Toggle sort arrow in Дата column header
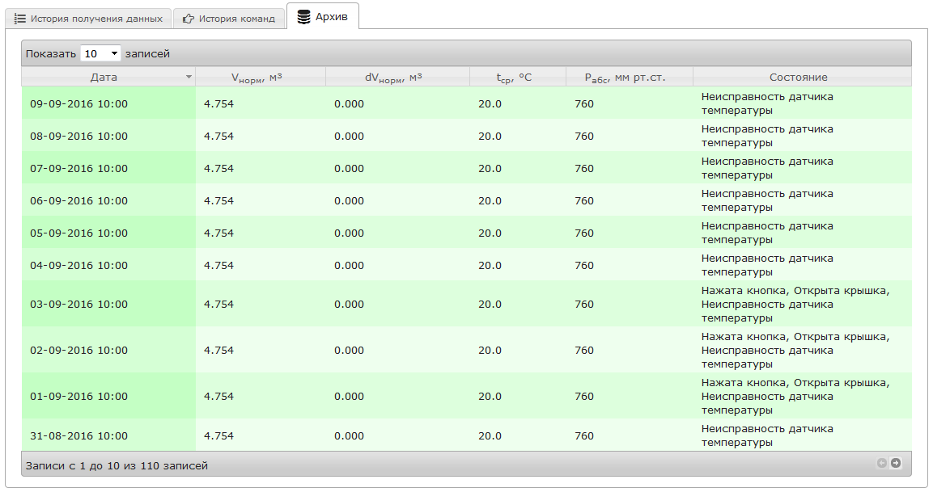Viewport: 933px width, 492px height. pos(189,78)
